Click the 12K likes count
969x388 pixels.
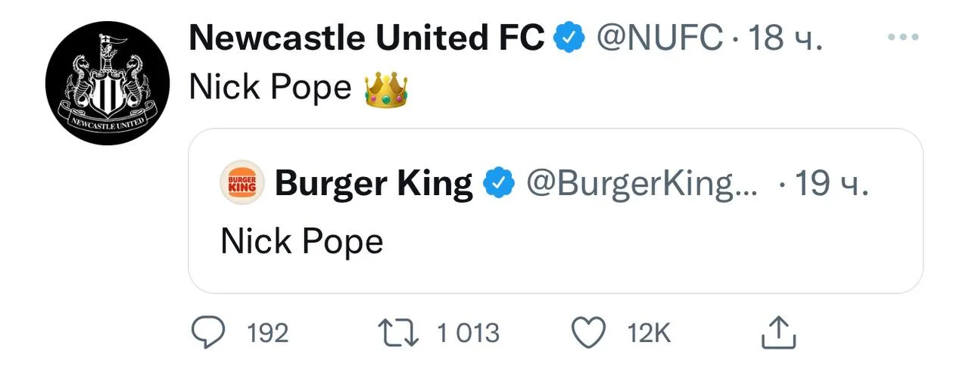tap(649, 333)
